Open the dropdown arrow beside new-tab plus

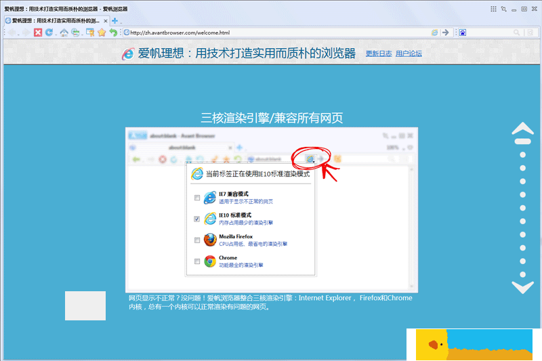121,22
